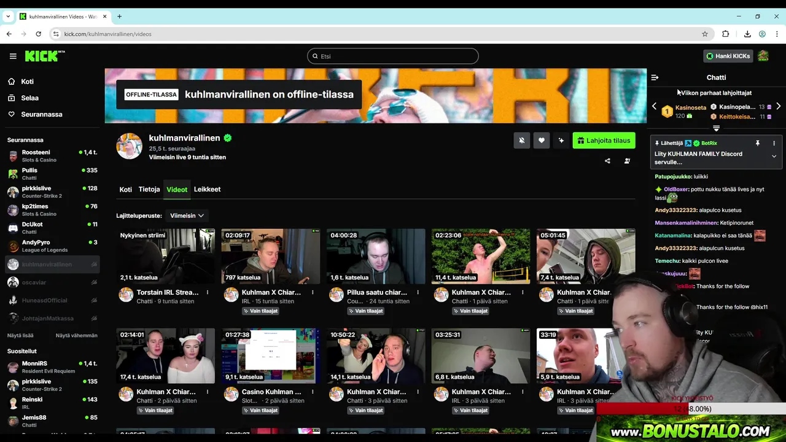The width and height of the screenshot is (786, 442).
Task: Open kp2times channel in sidebar
Action: click(52, 210)
